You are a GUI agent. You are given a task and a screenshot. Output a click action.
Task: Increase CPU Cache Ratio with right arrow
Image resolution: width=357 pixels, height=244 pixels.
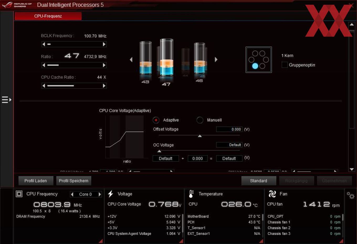(104, 86)
